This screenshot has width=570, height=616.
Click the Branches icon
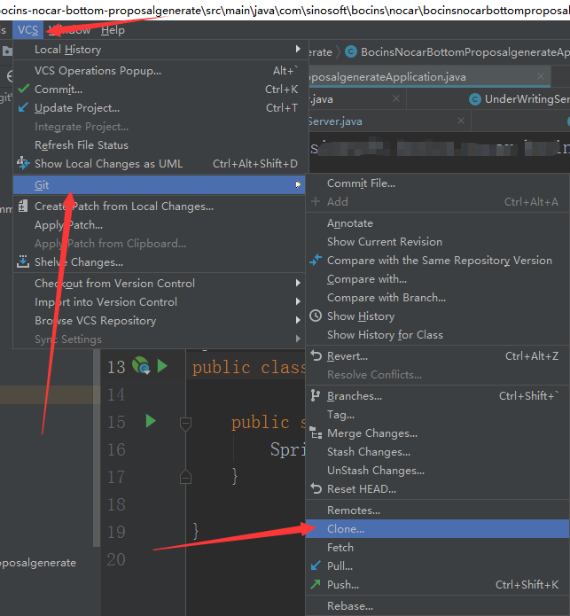click(x=315, y=395)
